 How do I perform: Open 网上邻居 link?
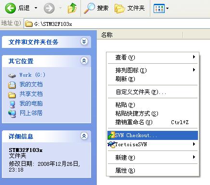point(31,113)
